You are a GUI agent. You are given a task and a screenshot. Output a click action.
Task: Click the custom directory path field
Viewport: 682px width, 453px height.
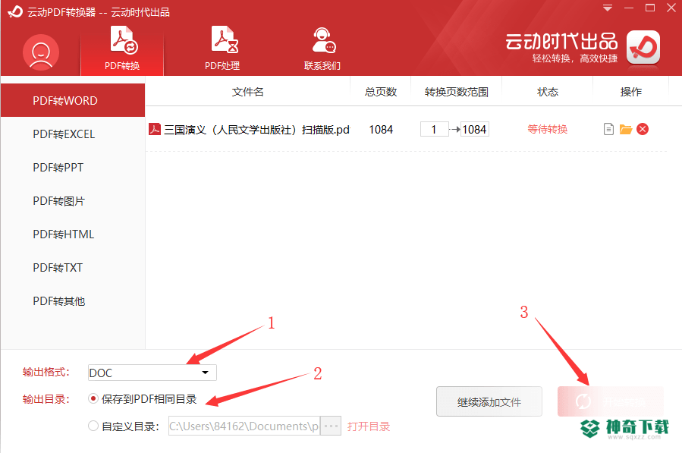244,426
